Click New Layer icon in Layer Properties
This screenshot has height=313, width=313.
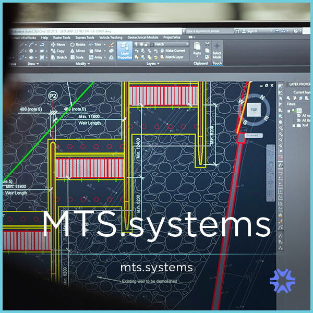(288, 98)
